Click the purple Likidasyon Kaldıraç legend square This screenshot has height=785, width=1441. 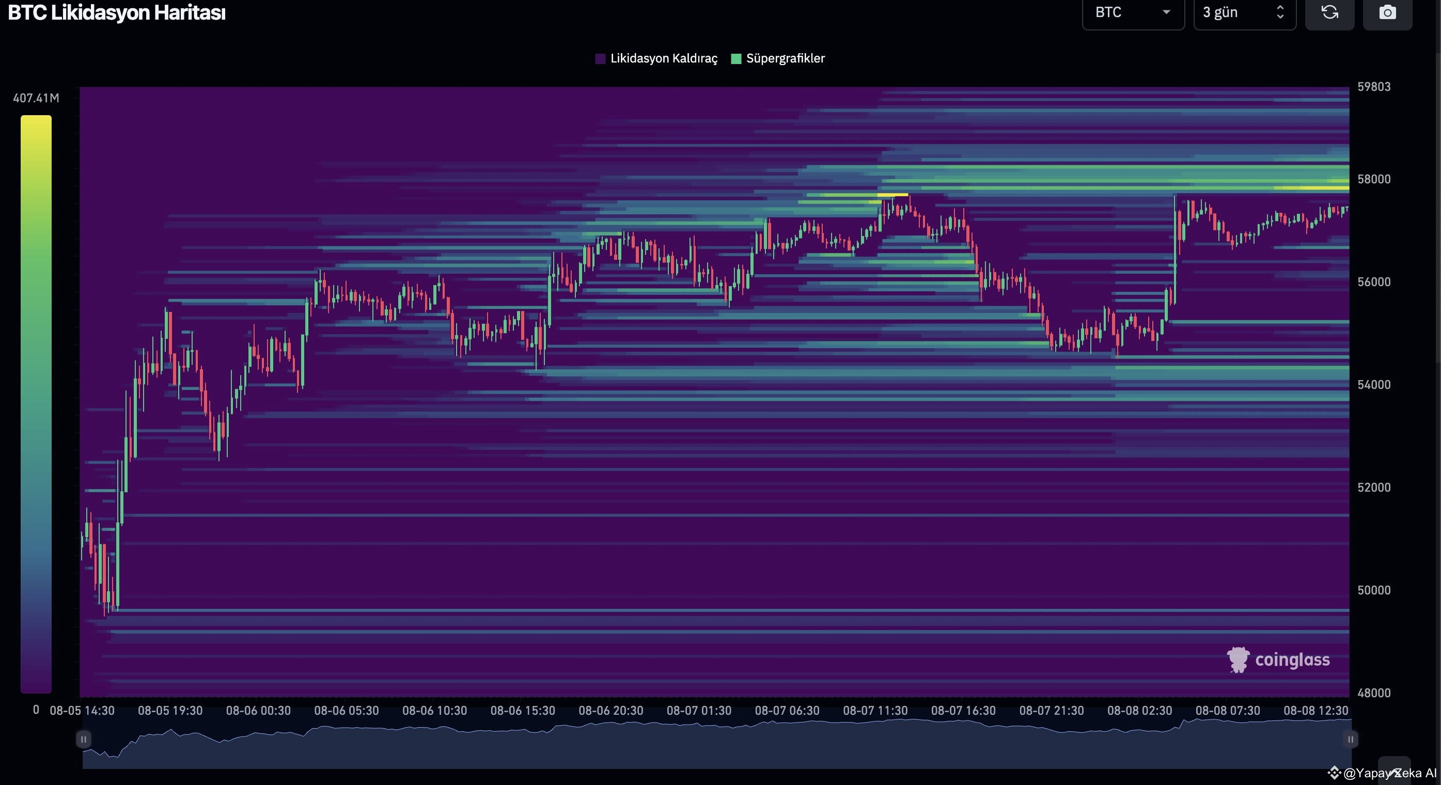click(600, 58)
